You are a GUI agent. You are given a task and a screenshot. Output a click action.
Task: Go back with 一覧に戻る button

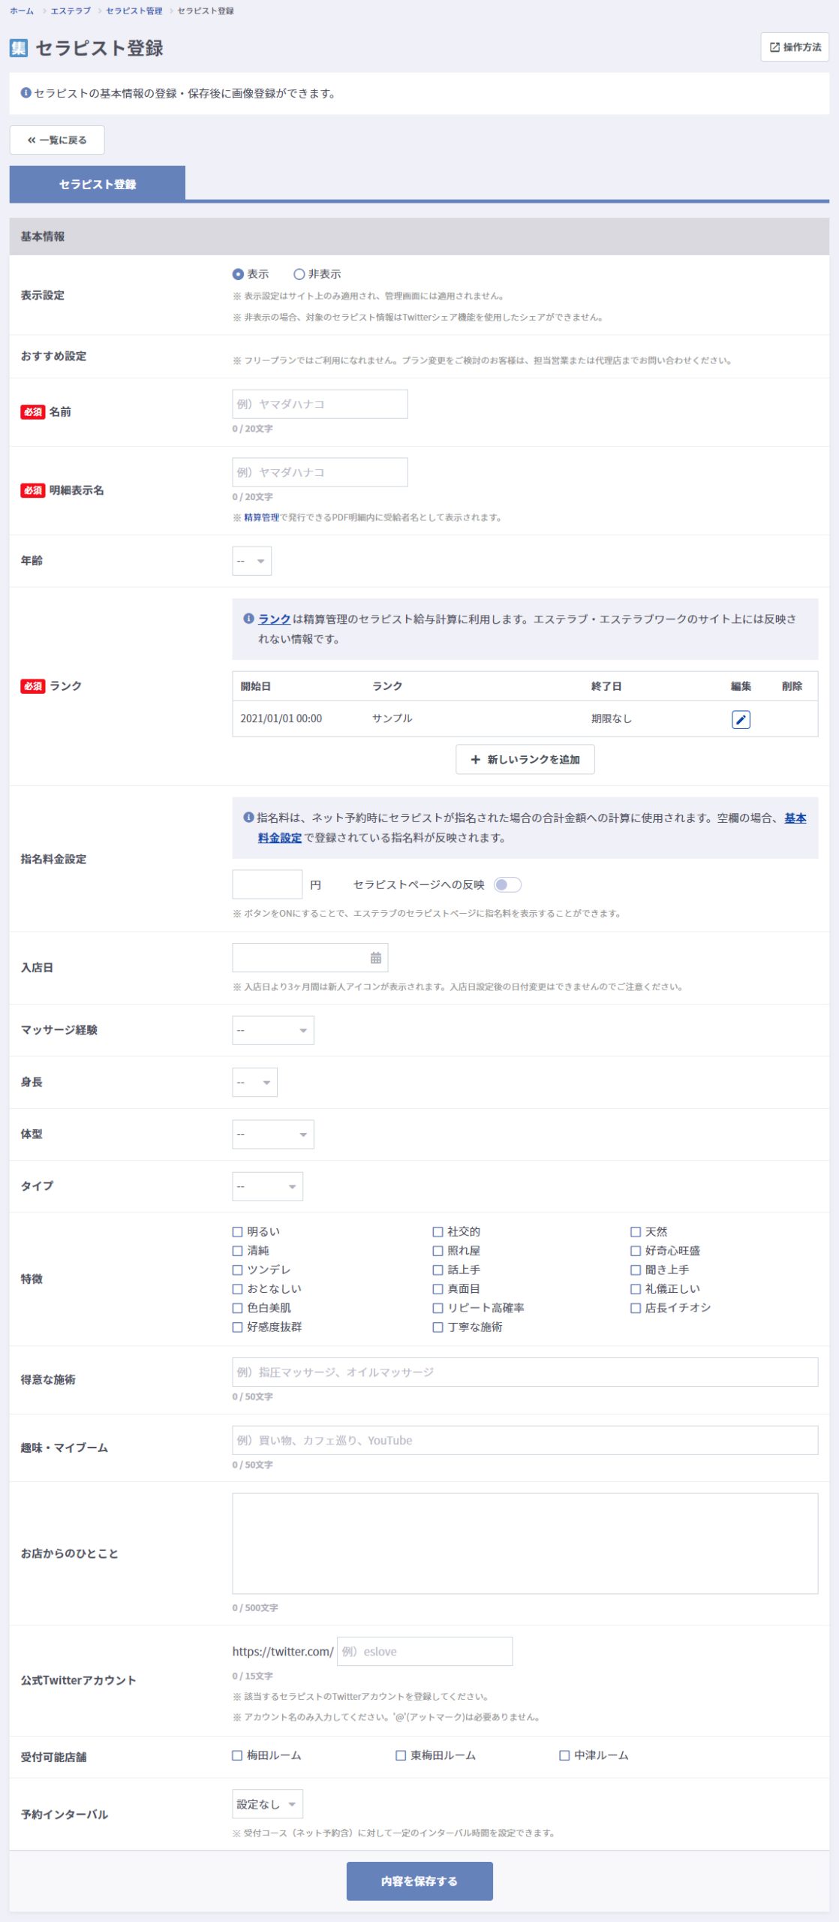coord(57,140)
